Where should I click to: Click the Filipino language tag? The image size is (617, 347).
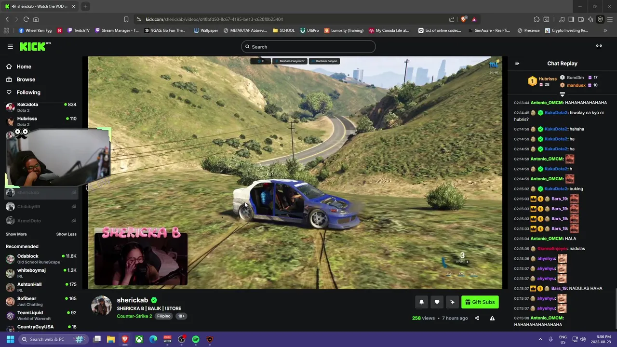click(x=164, y=316)
